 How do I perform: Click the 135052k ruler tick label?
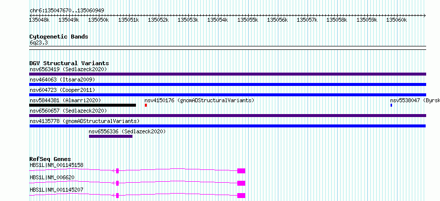158,20
